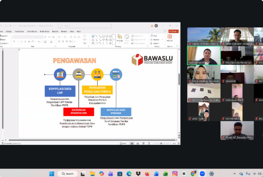This screenshot has height=177, width=263.
Task: Switch to Reading view icon
Action: (143, 143)
